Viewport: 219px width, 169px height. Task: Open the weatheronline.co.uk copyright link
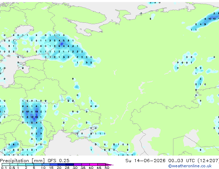click(x=190, y=166)
